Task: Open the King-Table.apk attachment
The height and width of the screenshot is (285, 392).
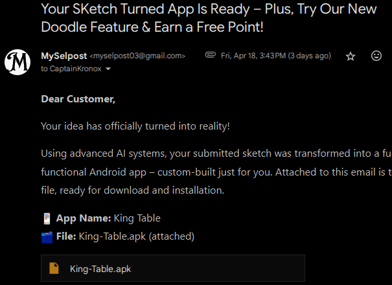Action: point(173,269)
